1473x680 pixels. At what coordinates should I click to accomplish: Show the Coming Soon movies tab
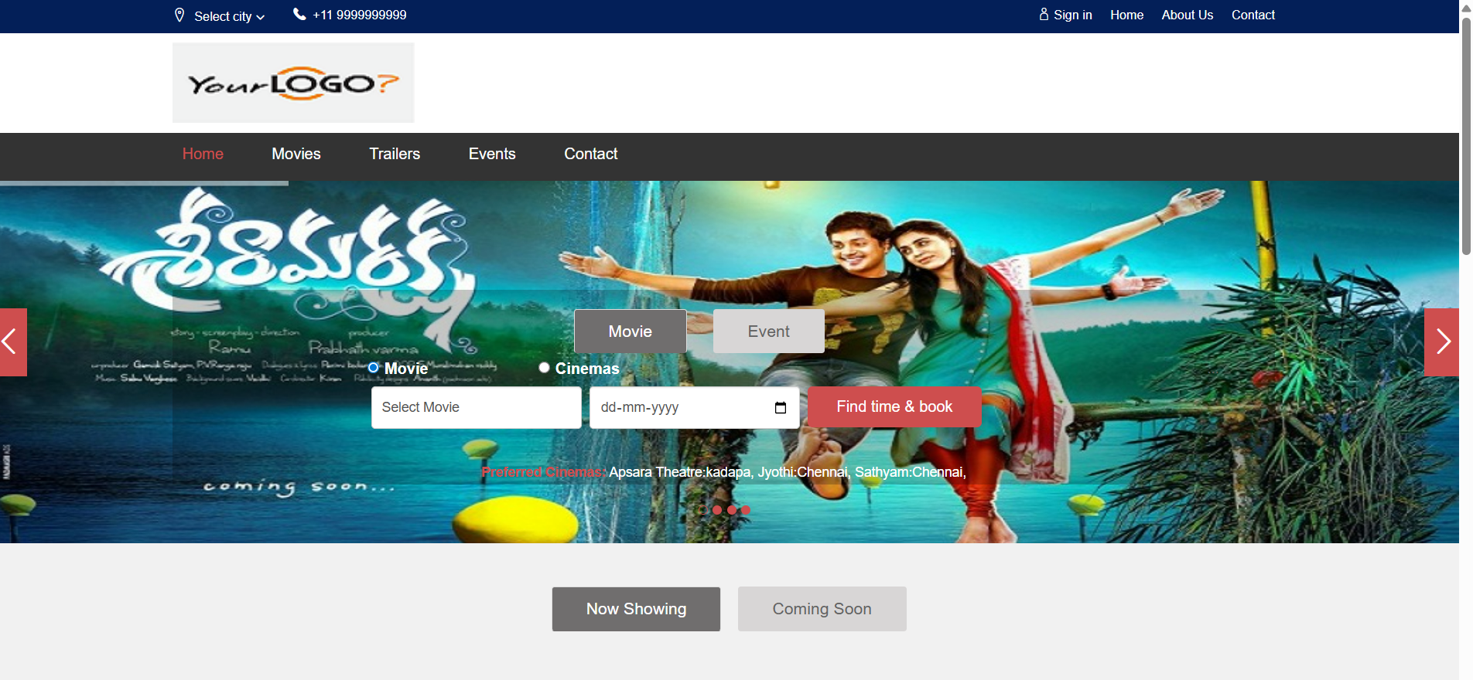point(822,609)
